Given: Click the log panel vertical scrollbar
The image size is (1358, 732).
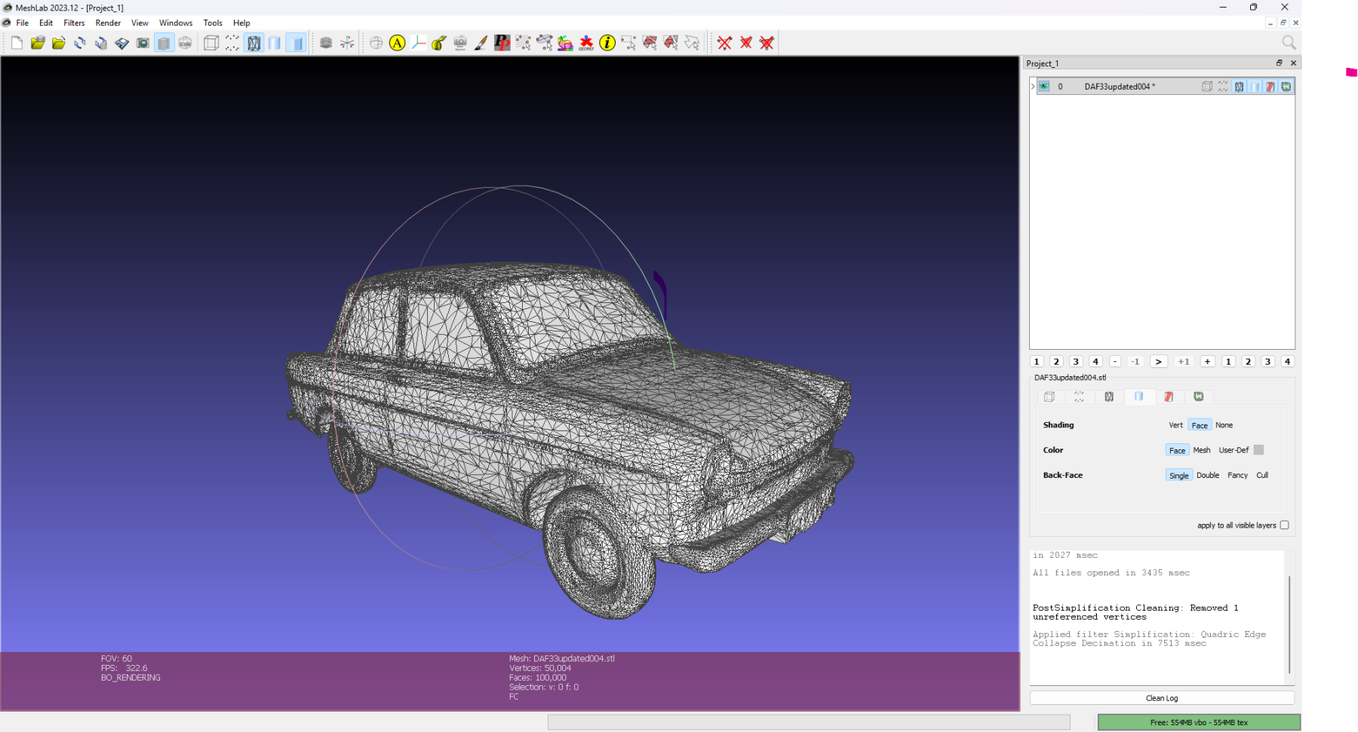Looking at the screenshot, I should 1289,624.
